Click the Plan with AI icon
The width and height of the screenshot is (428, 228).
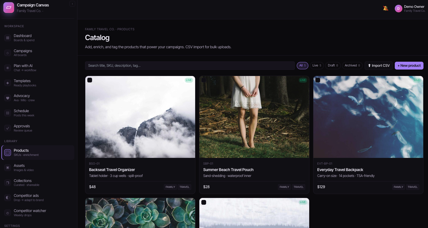8,68
